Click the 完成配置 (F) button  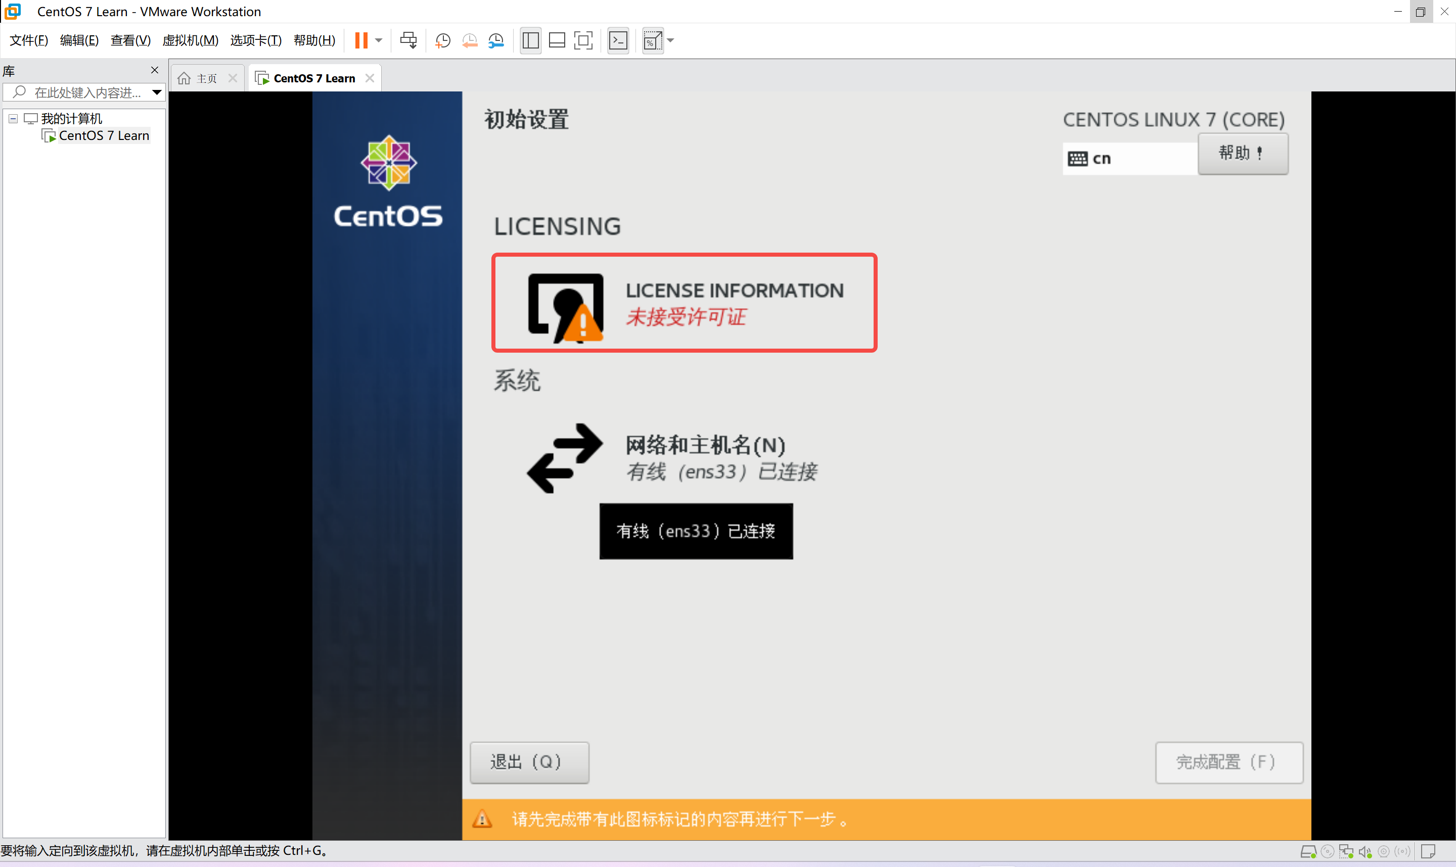coord(1229,762)
